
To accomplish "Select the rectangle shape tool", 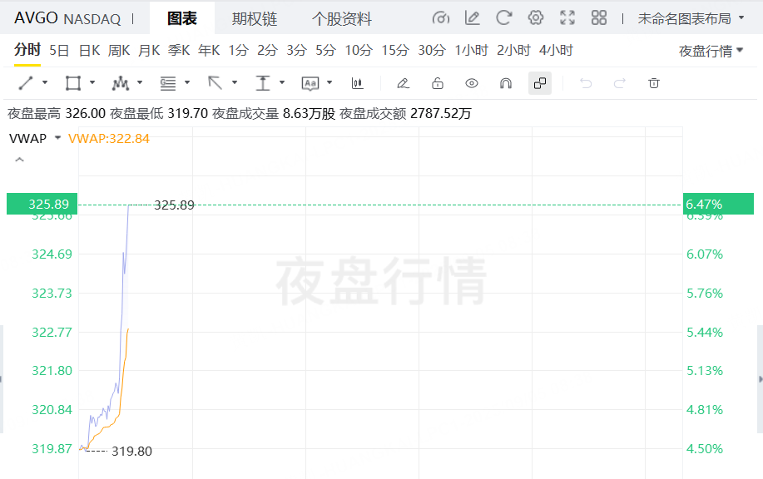I will coord(73,83).
